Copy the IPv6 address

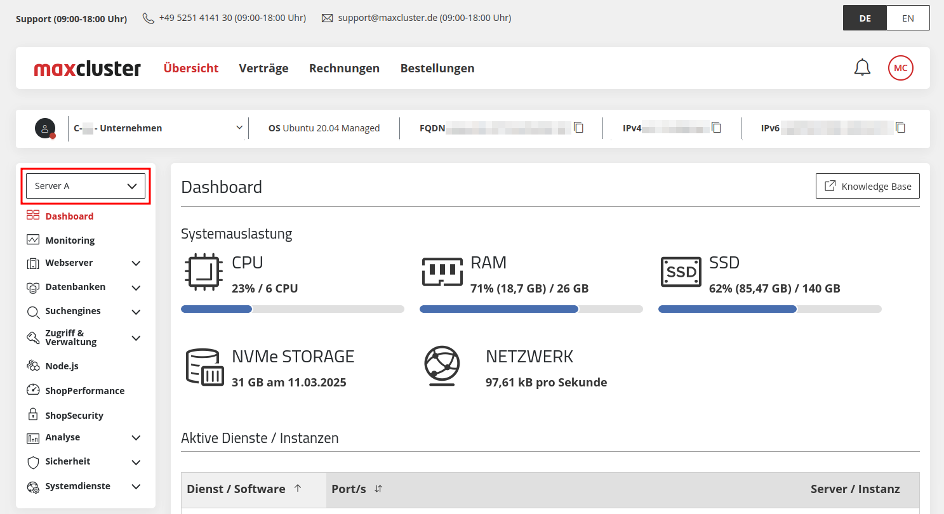(900, 128)
